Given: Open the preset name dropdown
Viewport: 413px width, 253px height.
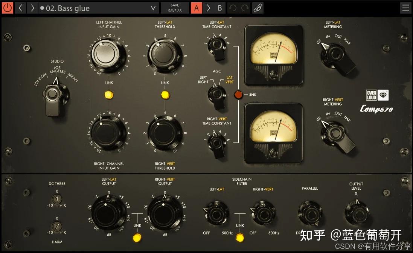Looking at the screenshot, I should click(152, 8).
